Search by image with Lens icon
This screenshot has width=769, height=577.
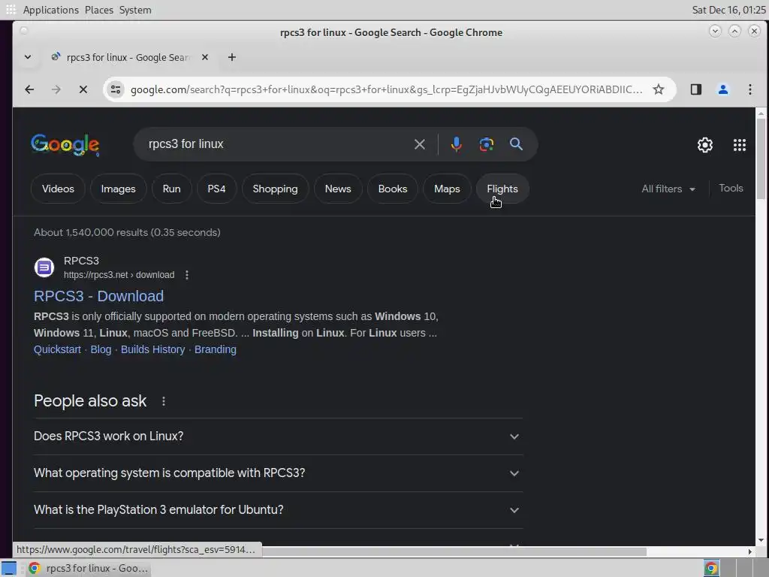coord(486,144)
